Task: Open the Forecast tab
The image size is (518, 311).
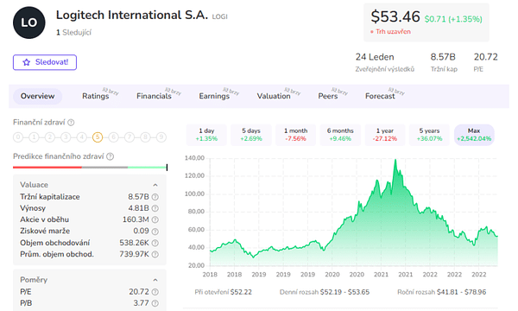Action: [x=380, y=96]
